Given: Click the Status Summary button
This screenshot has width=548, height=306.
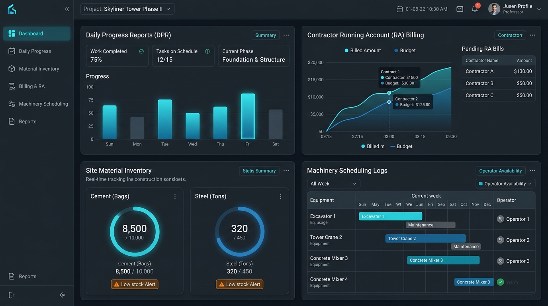Looking at the screenshot, I should tap(259, 171).
